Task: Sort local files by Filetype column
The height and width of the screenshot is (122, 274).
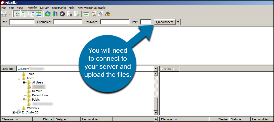Action: (67, 119)
